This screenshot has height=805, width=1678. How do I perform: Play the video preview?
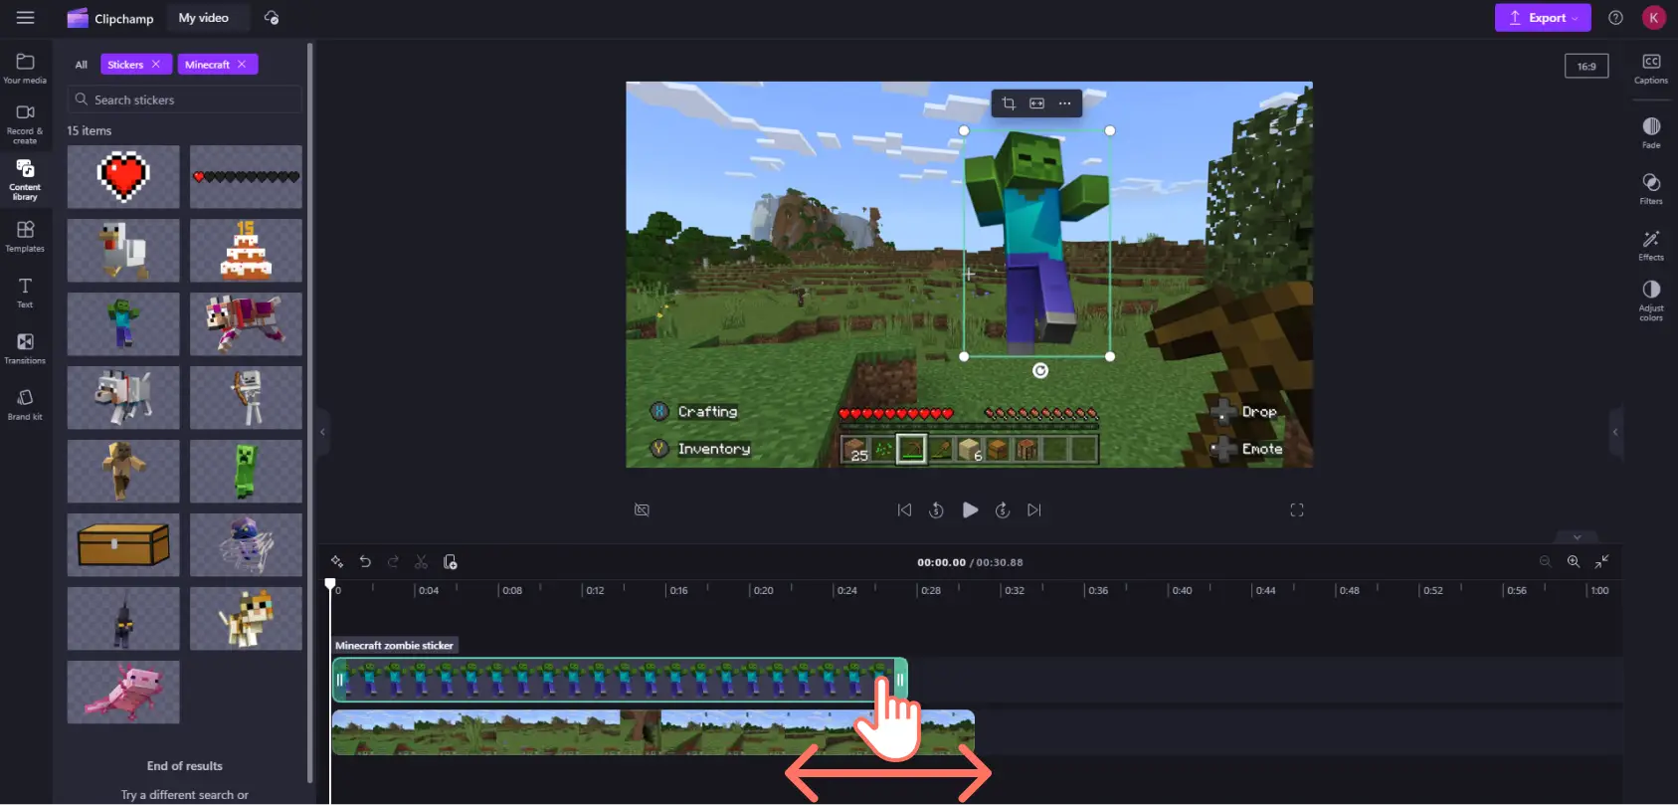point(970,509)
